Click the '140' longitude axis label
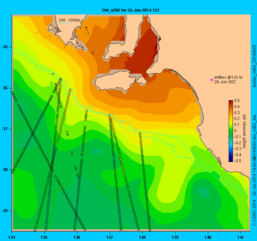 (208, 237)
